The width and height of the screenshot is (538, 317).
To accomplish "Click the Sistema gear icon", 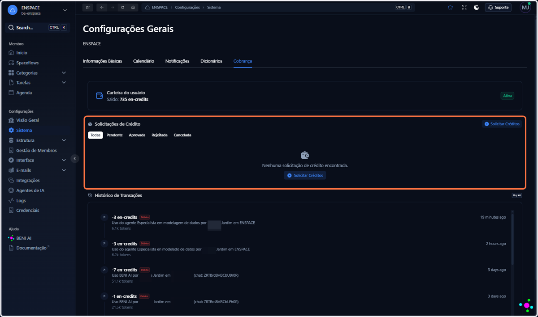I will (12, 131).
